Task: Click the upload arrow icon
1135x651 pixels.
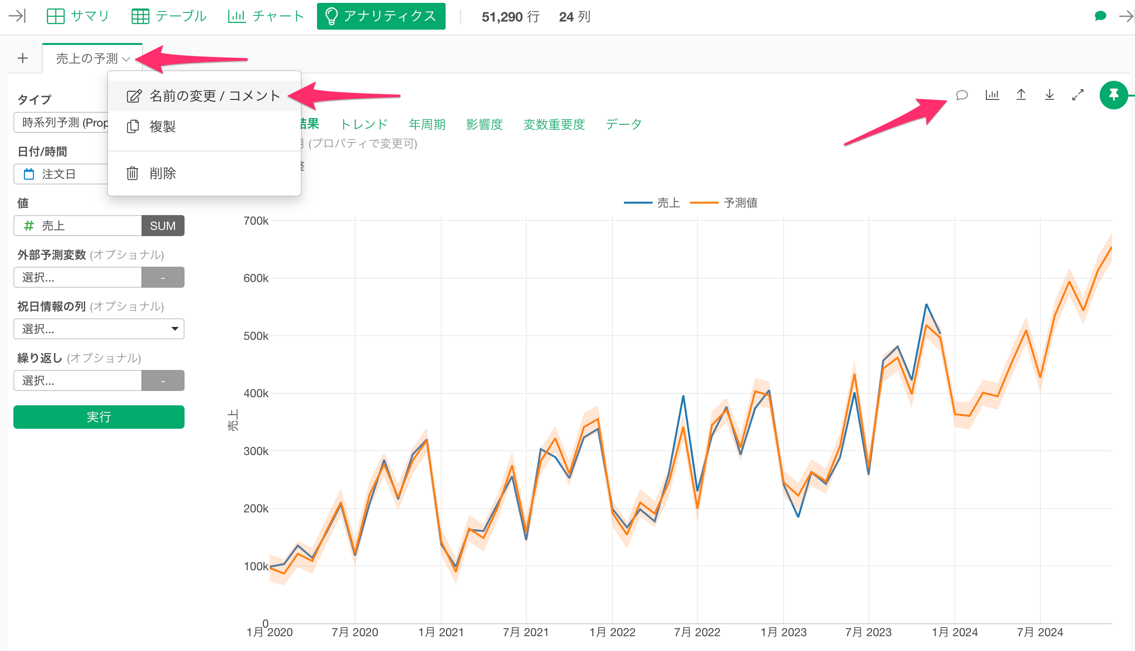Action: (1021, 95)
